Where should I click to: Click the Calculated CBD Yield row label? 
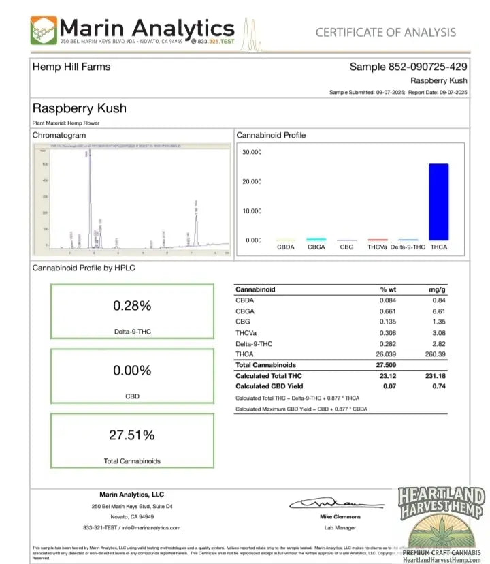pyautogui.click(x=269, y=386)
